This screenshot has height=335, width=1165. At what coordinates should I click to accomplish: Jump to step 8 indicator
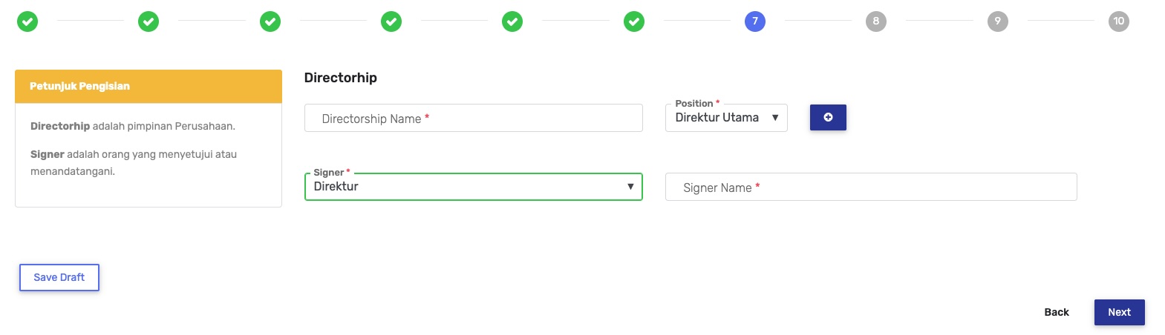click(876, 21)
